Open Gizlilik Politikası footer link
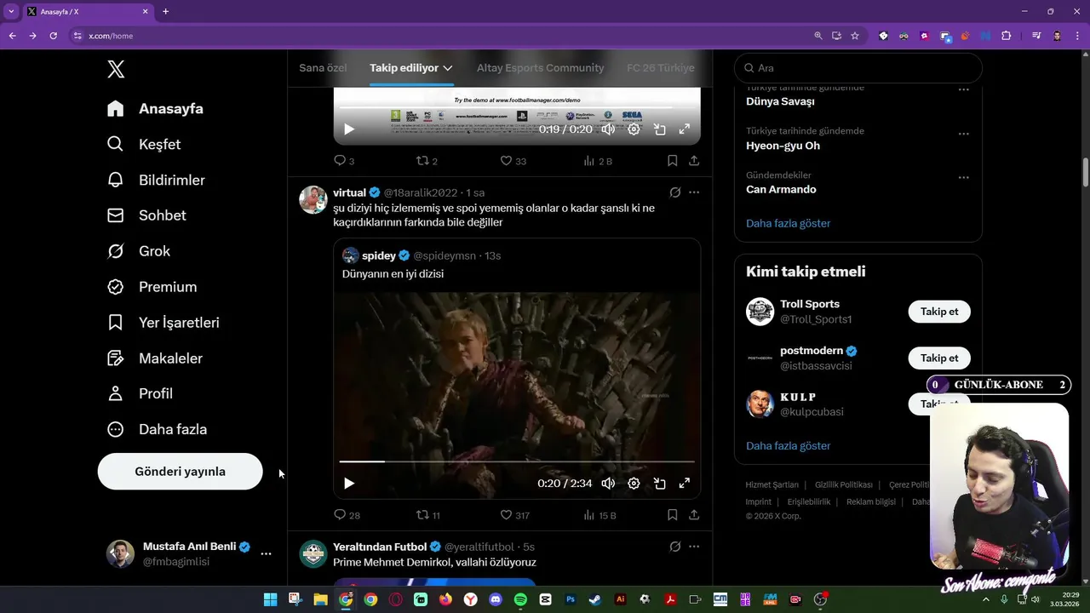 click(843, 485)
